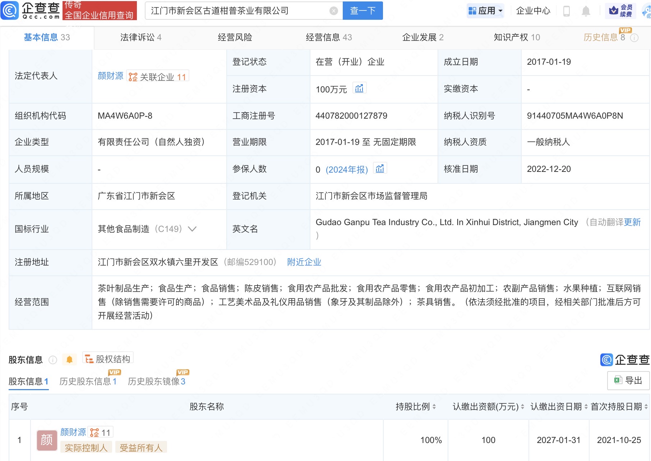651x461 pixels.
Task: Click the mobile phone icon in the header
Action: click(x=567, y=11)
